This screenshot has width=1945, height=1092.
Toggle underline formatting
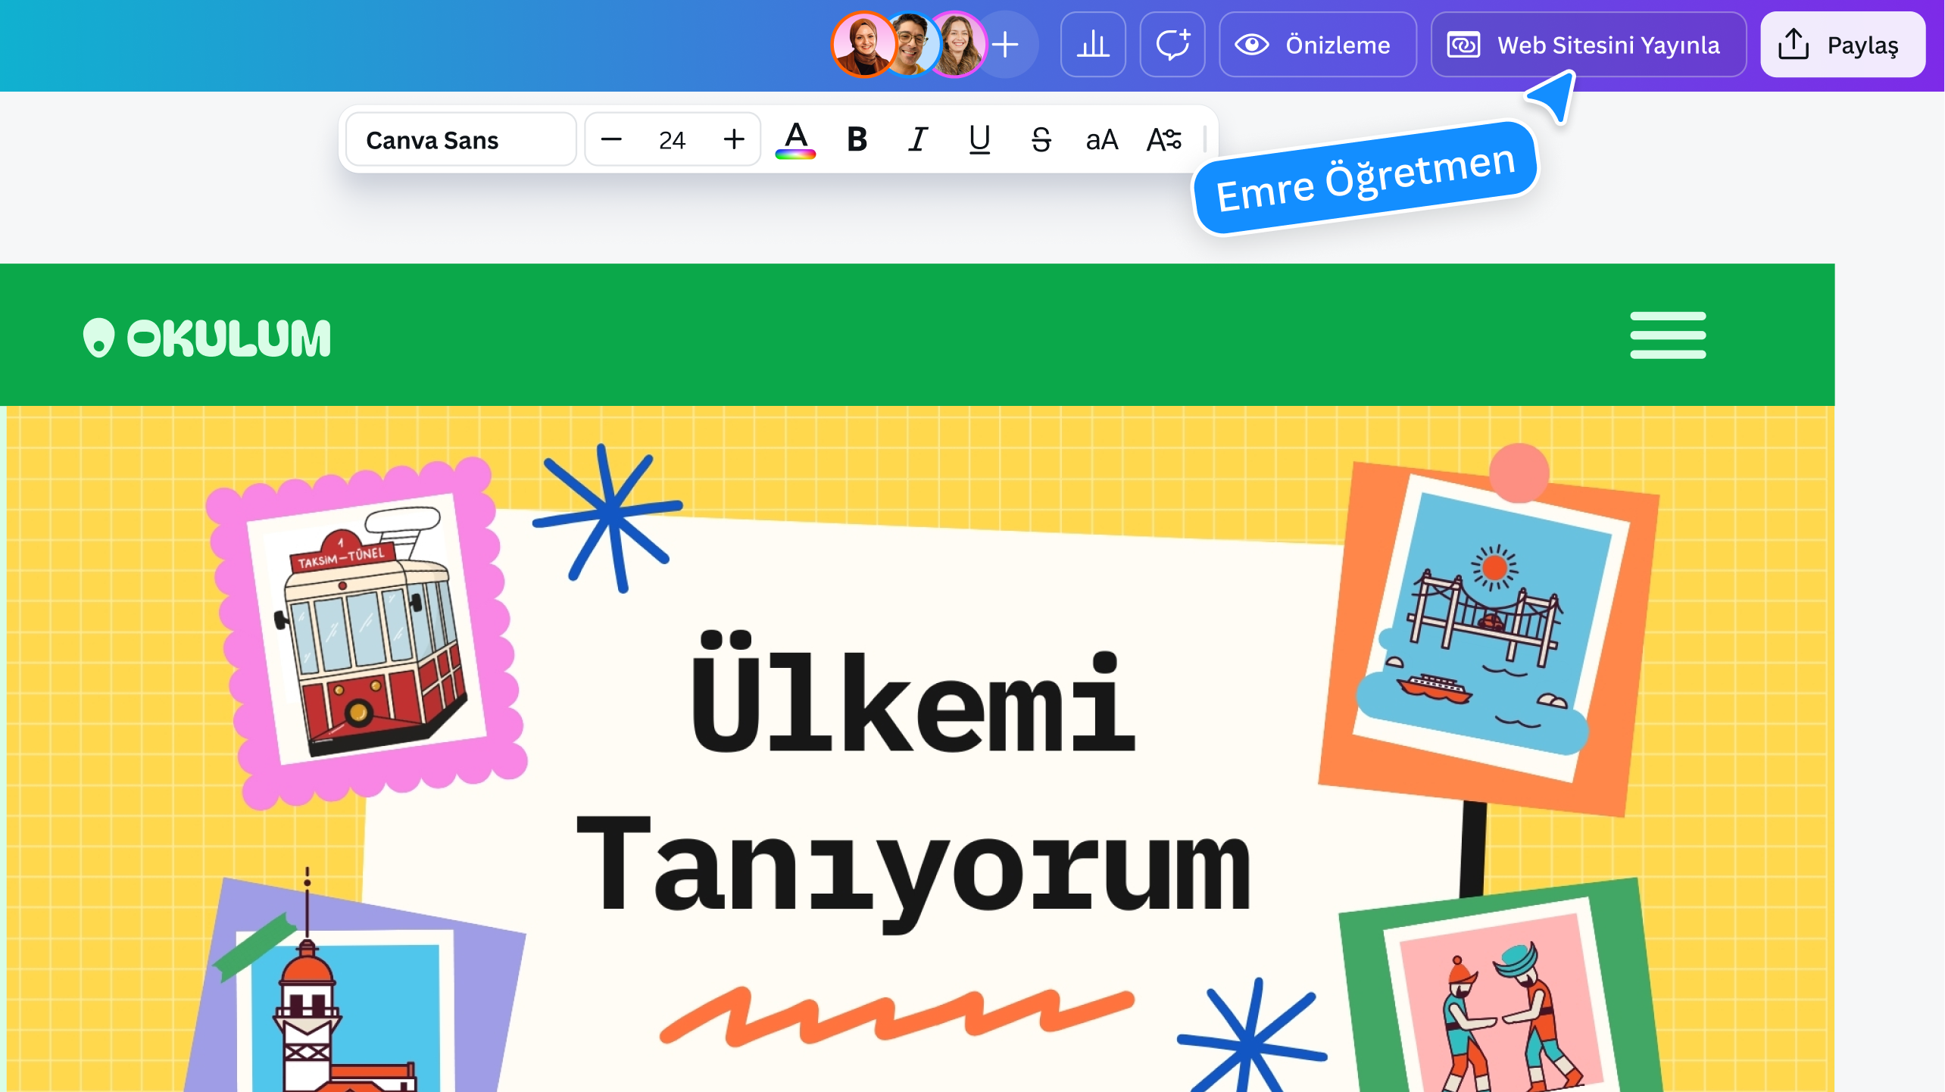(x=979, y=139)
